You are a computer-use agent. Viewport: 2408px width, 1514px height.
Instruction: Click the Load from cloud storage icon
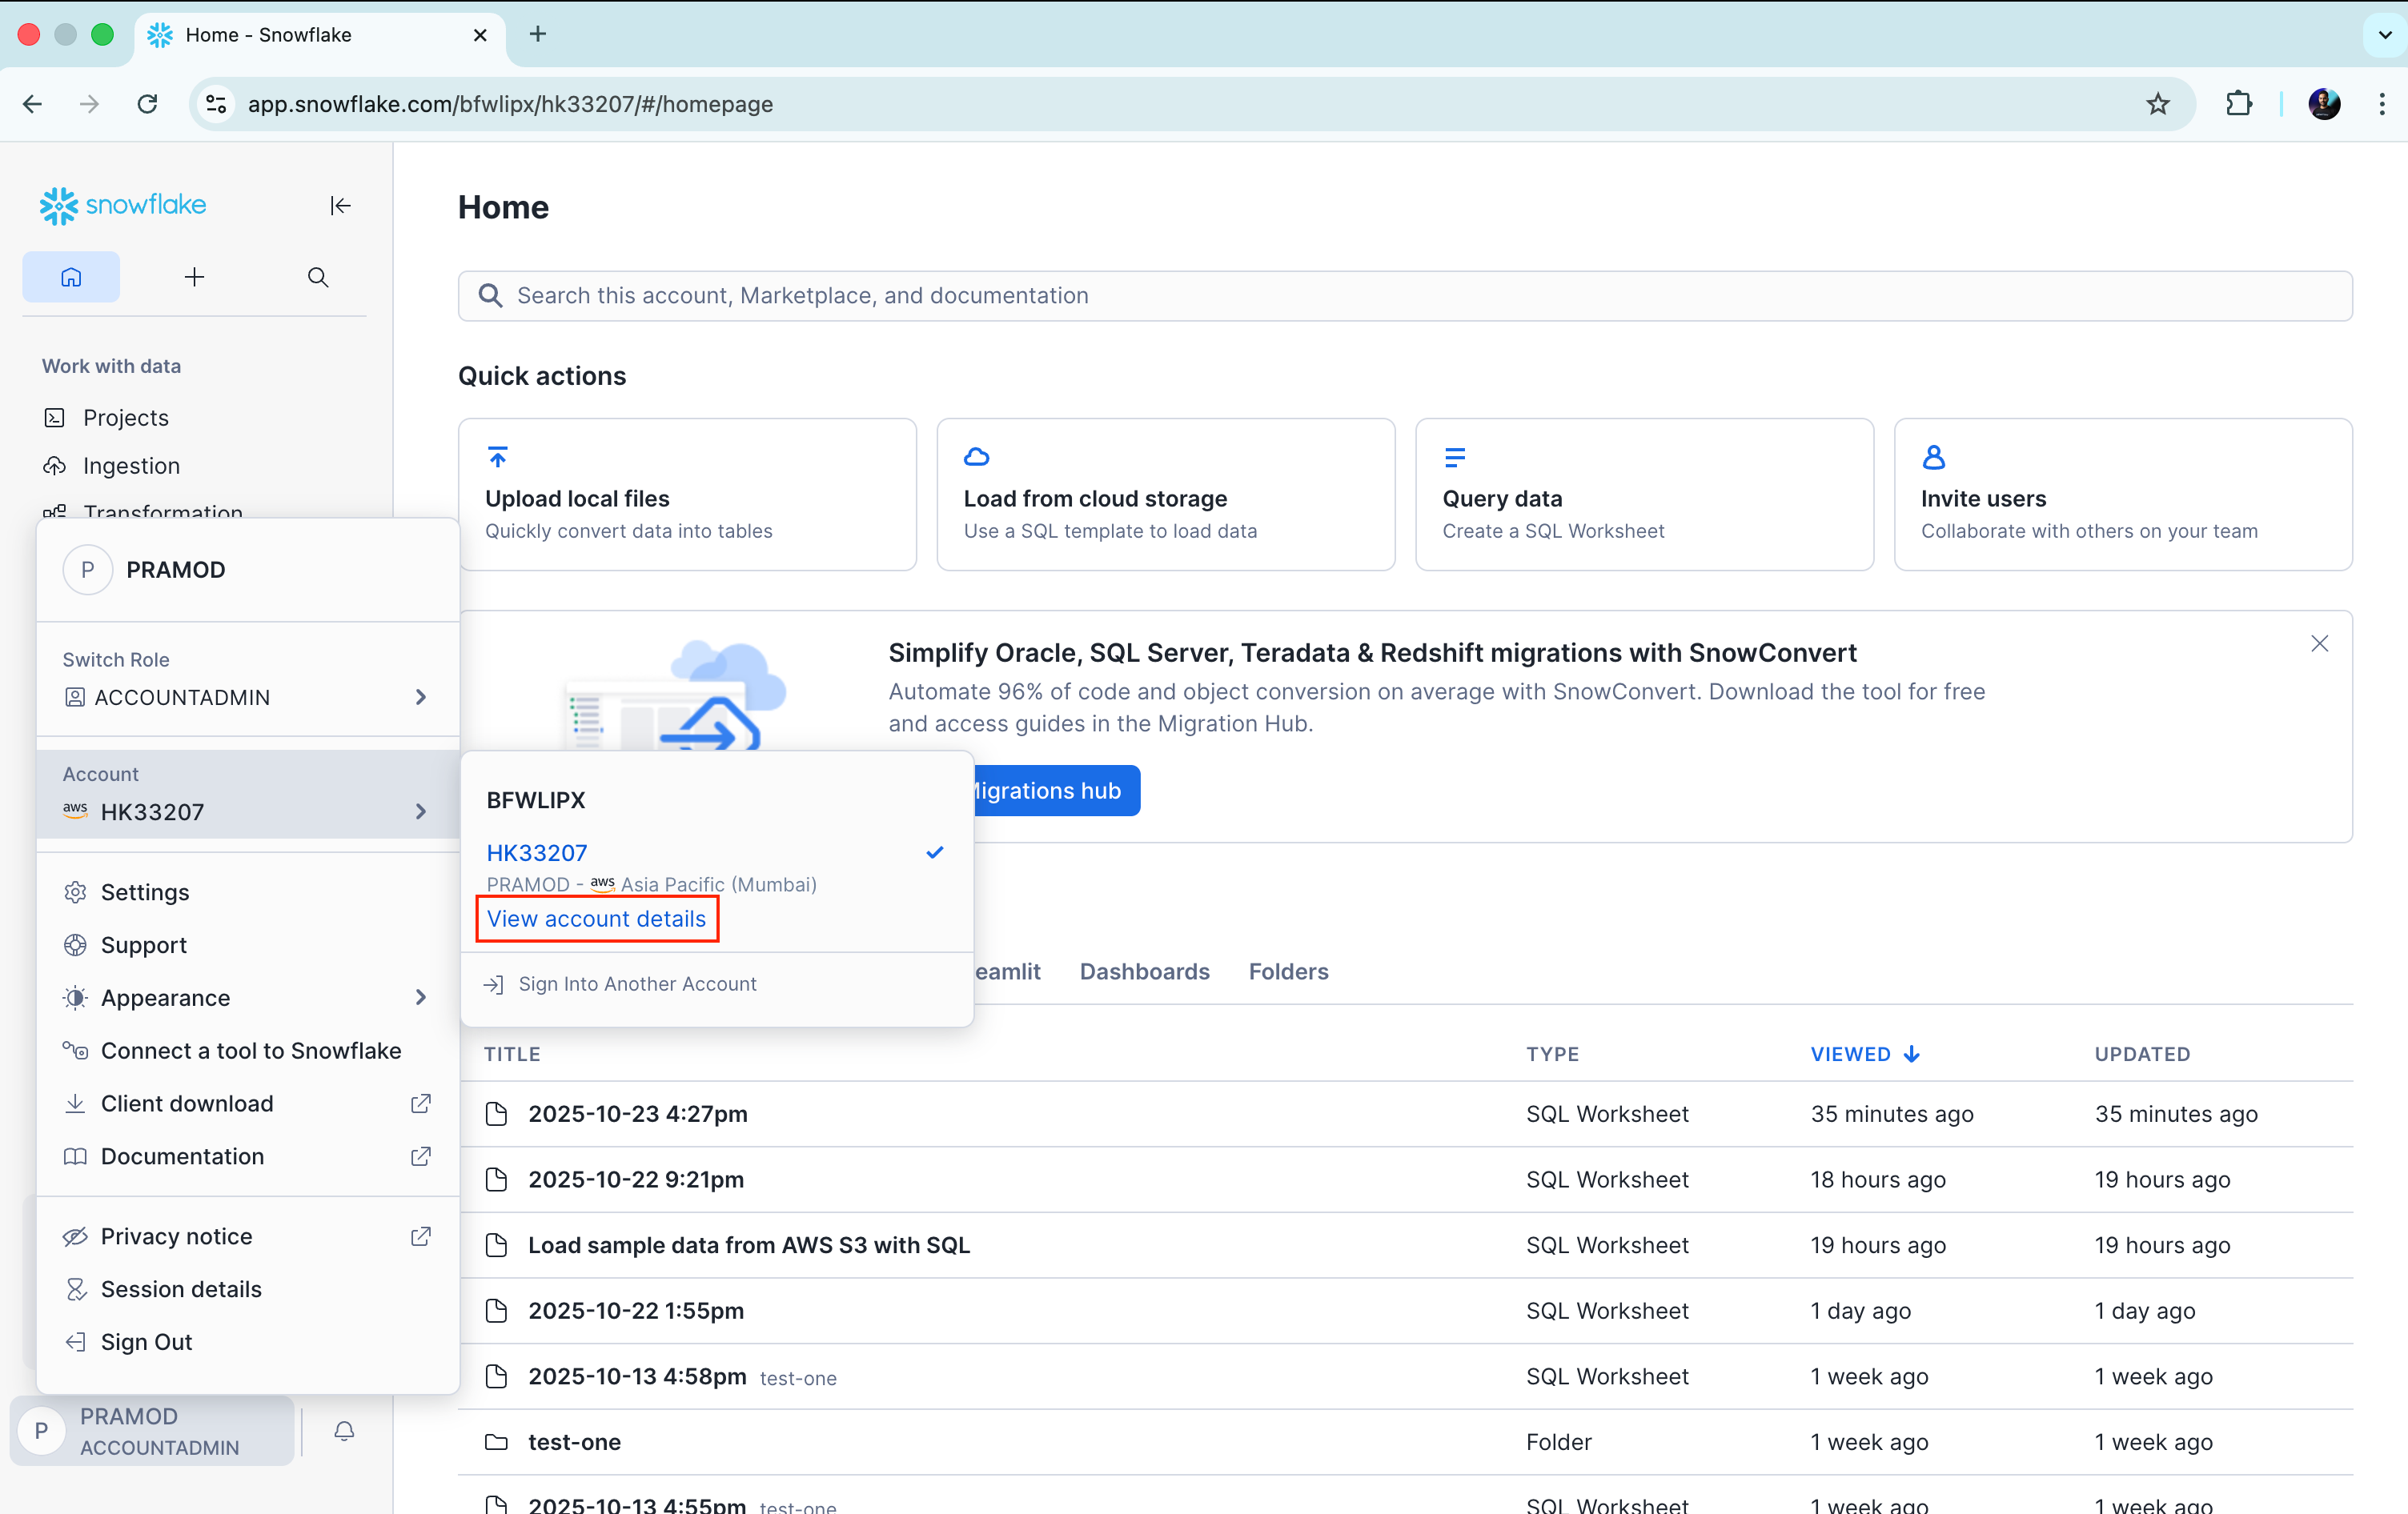click(x=976, y=457)
